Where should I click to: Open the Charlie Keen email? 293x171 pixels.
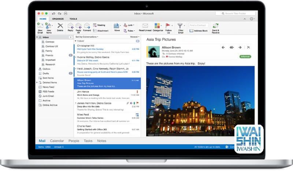pos(107,129)
